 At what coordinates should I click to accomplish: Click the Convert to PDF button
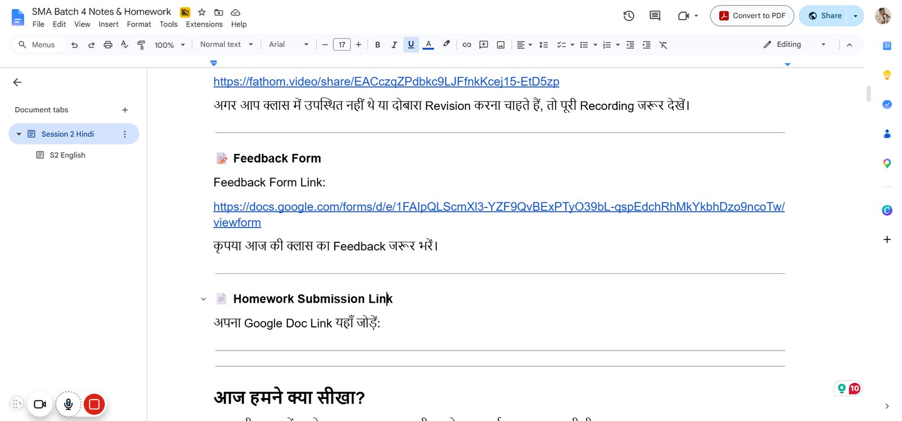(752, 16)
